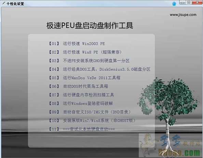Choose entry 04 运行经典DOS工具 DiskGenius
203x158 pixels.
[99, 69]
